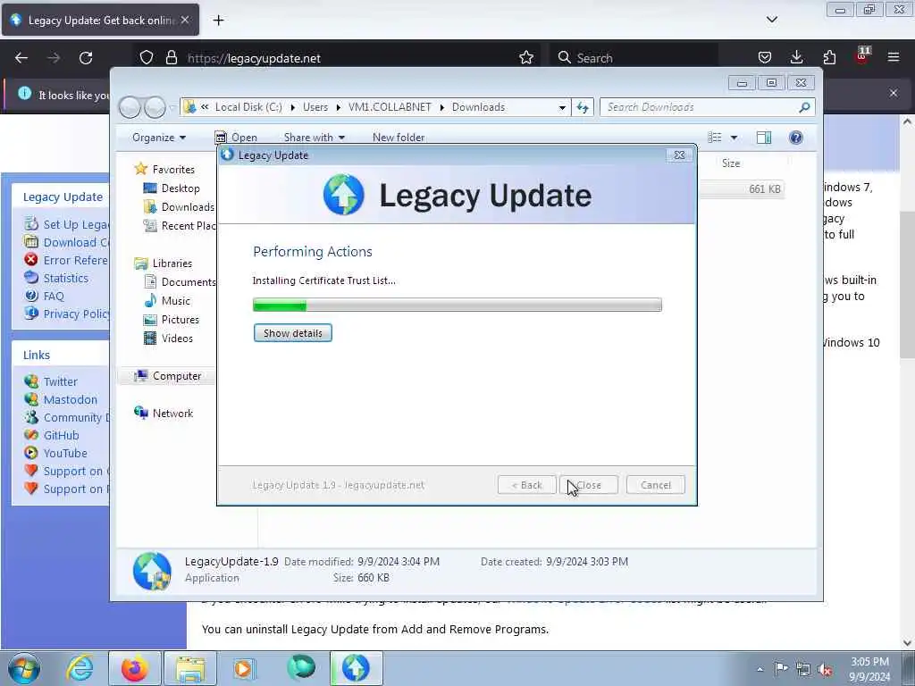Close the Legacy Update browser tab
Viewport: 915px width, 686px height.
click(184, 20)
